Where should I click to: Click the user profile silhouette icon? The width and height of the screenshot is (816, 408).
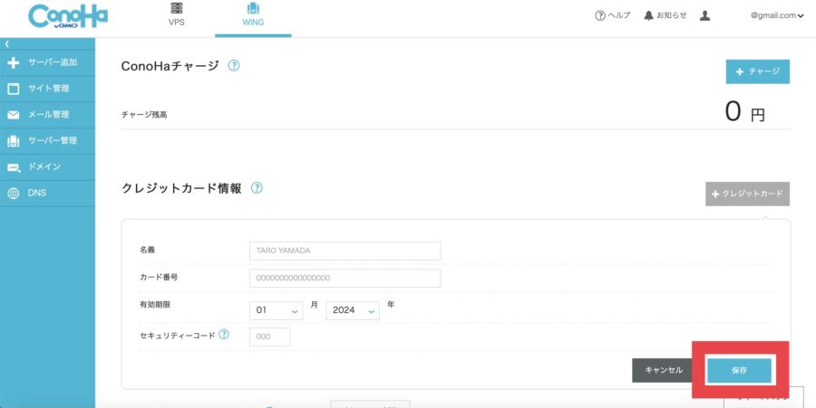(x=704, y=15)
